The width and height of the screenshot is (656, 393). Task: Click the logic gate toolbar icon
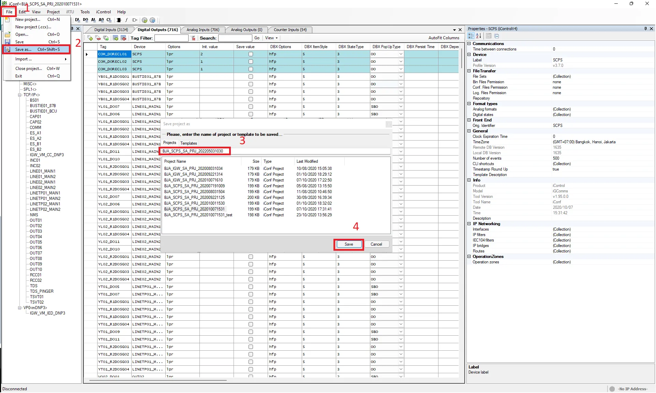click(x=135, y=20)
